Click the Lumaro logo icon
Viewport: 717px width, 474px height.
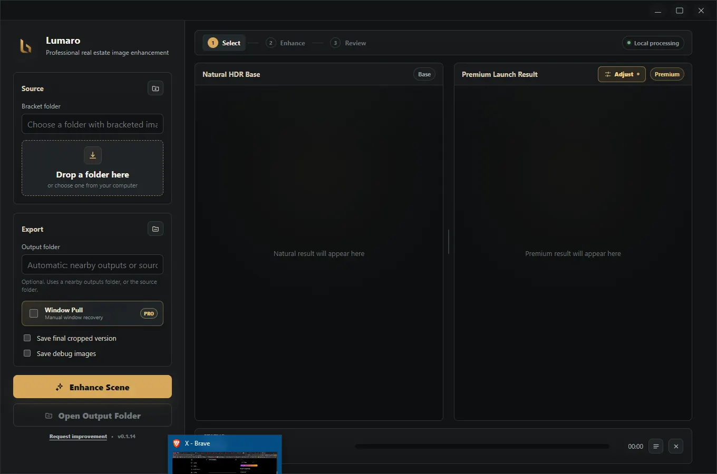[26, 46]
